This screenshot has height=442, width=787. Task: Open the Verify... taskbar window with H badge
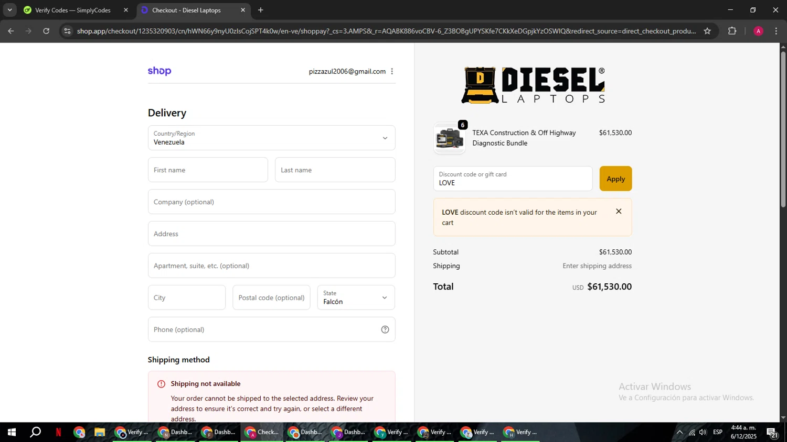521,433
